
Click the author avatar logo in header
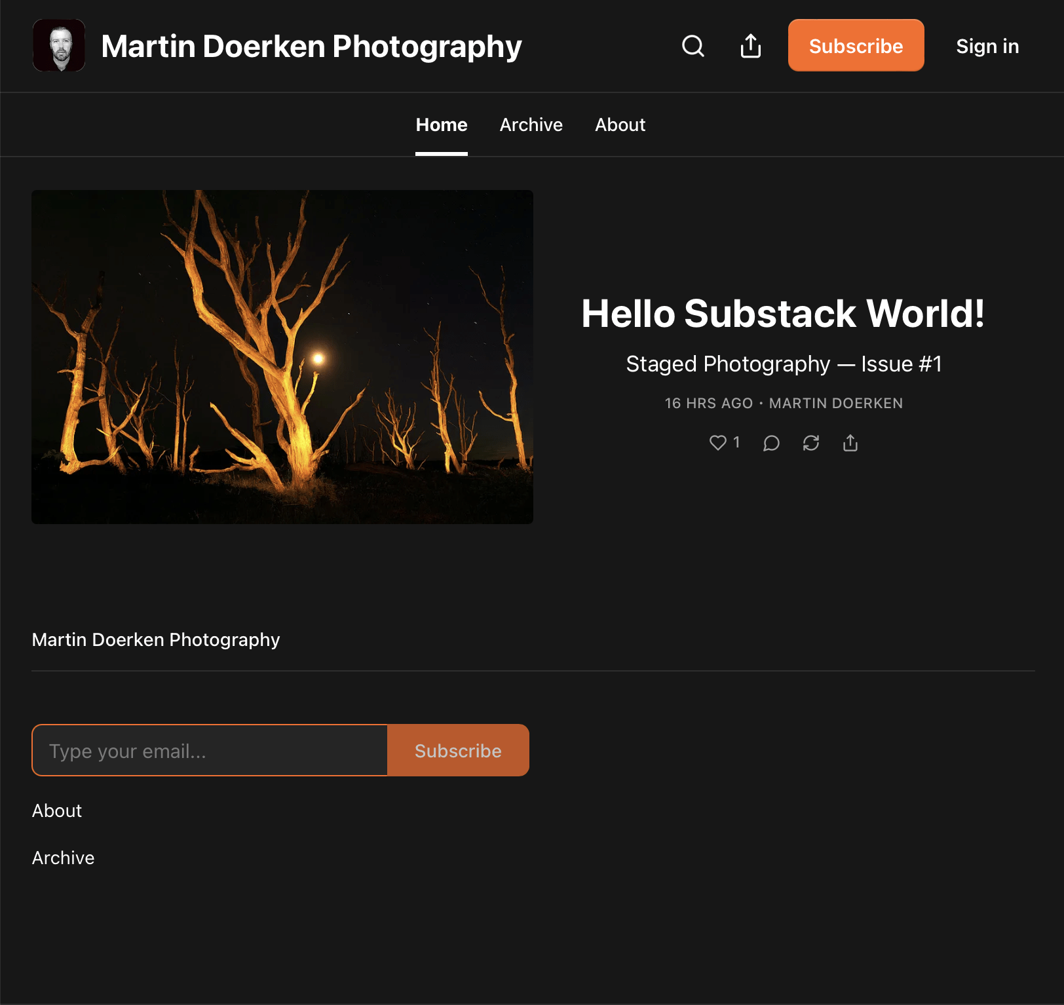point(59,45)
